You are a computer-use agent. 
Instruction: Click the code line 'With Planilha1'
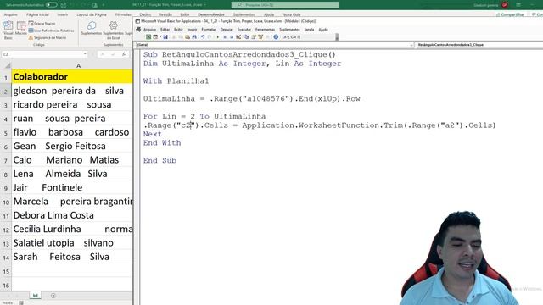(x=176, y=81)
